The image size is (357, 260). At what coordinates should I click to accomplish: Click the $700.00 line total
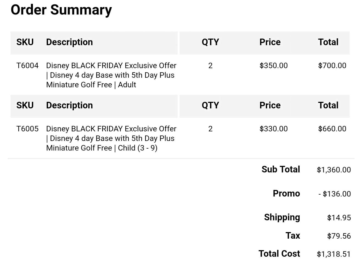332,66
